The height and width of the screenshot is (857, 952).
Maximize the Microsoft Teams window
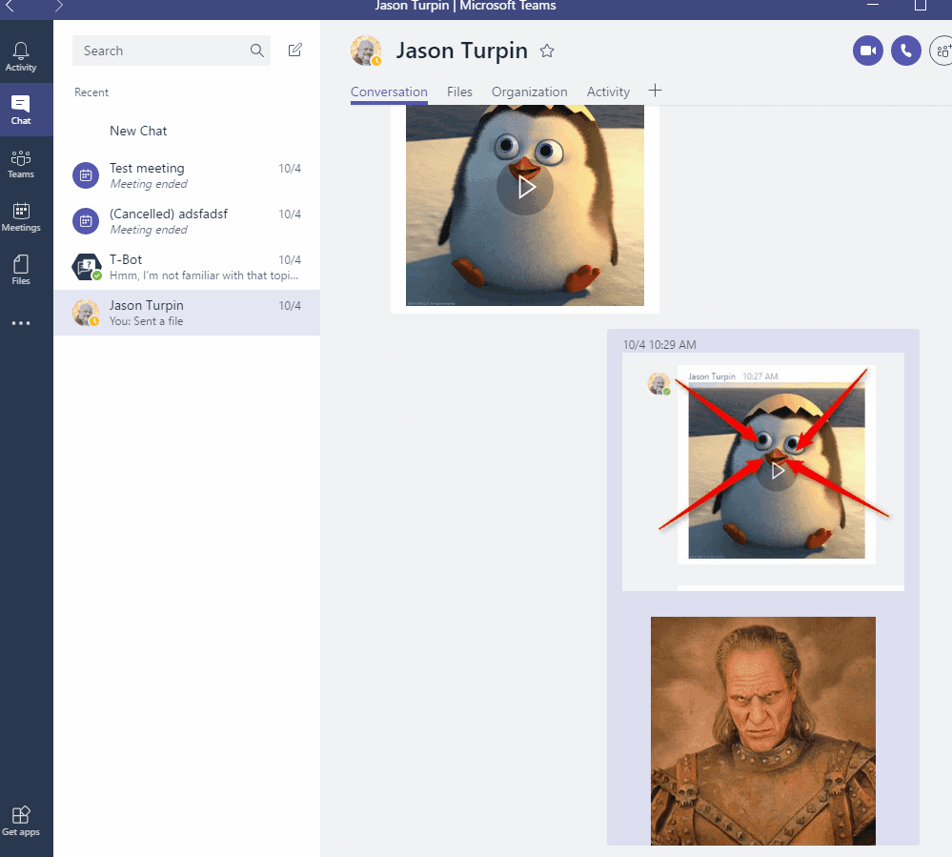[921, 6]
